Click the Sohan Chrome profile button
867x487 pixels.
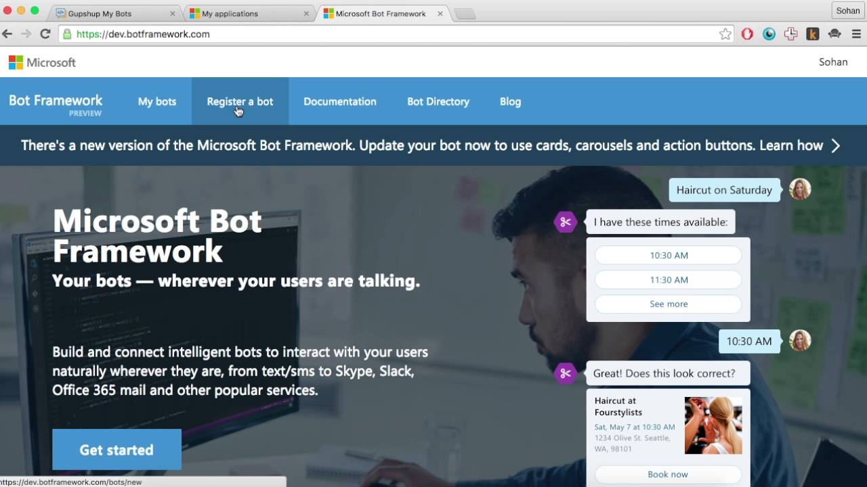(x=847, y=11)
